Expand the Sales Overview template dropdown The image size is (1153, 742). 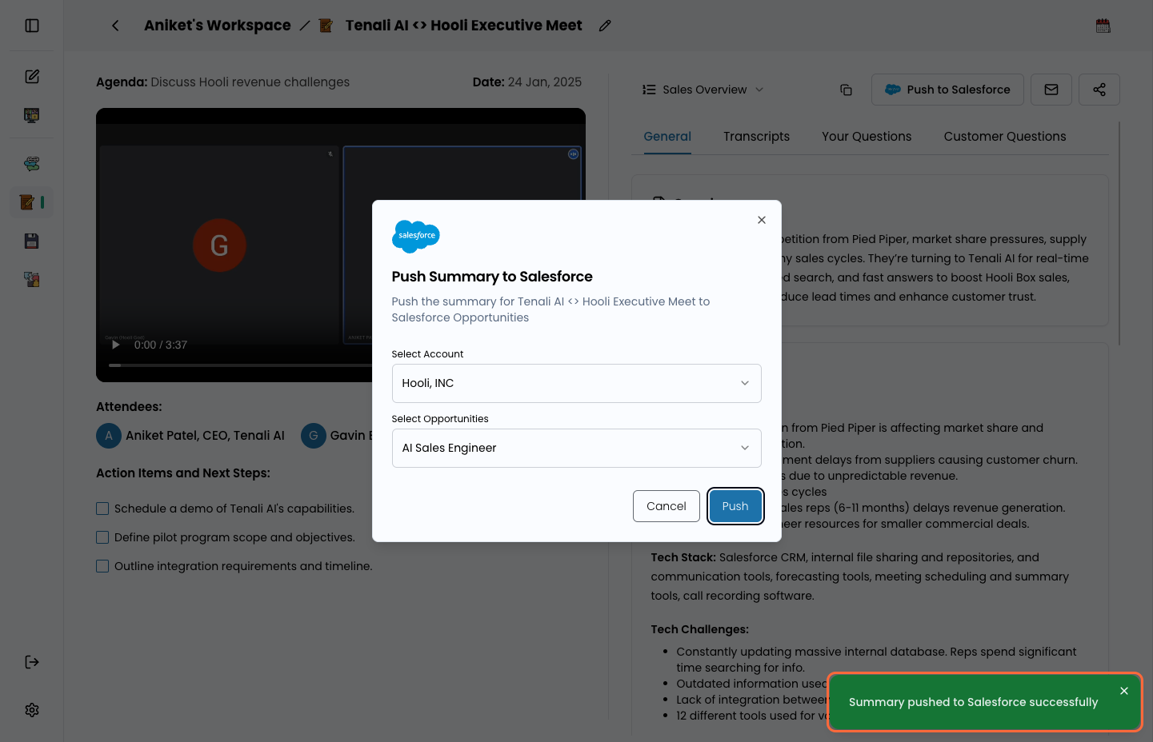click(x=703, y=90)
